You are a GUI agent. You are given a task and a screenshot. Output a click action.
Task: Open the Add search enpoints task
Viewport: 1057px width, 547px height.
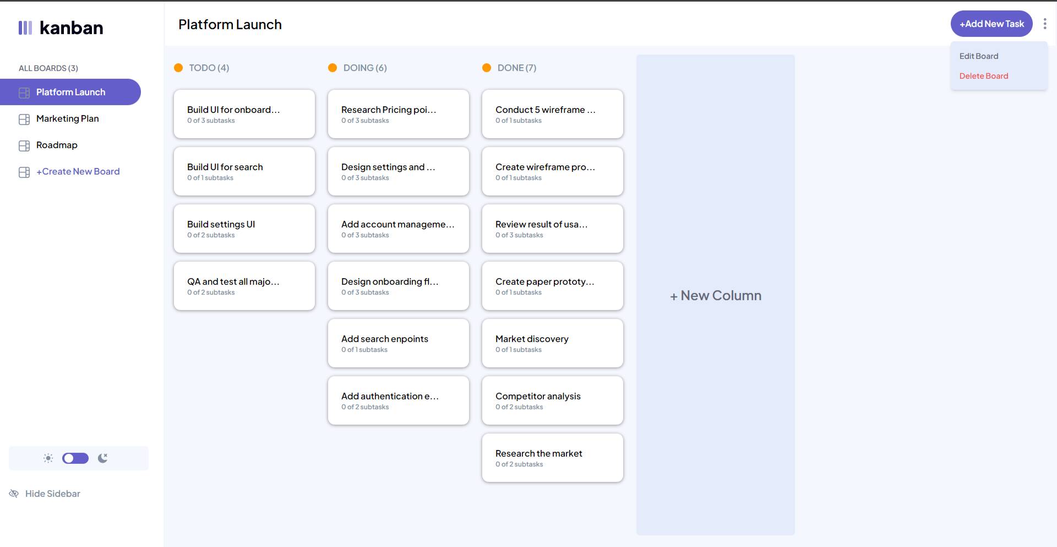coord(399,343)
